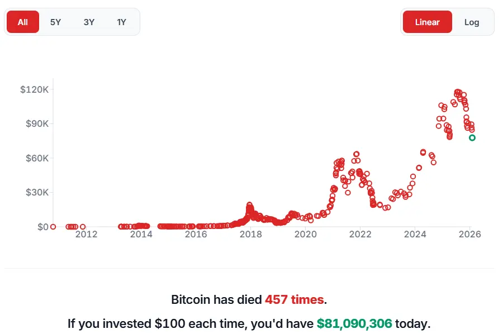Viewport: 503px width, 334px height.
Task: Enable the Linear scale option
Action: pos(427,22)
